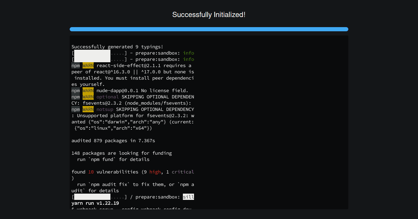Click the highlighted sill badge near prepare:sandbox
The image size is (418, 219).
coord(189,197)
